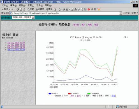Click the First navigation link under the chart
This screenshot has width=139, height=109.
(58, 96)
